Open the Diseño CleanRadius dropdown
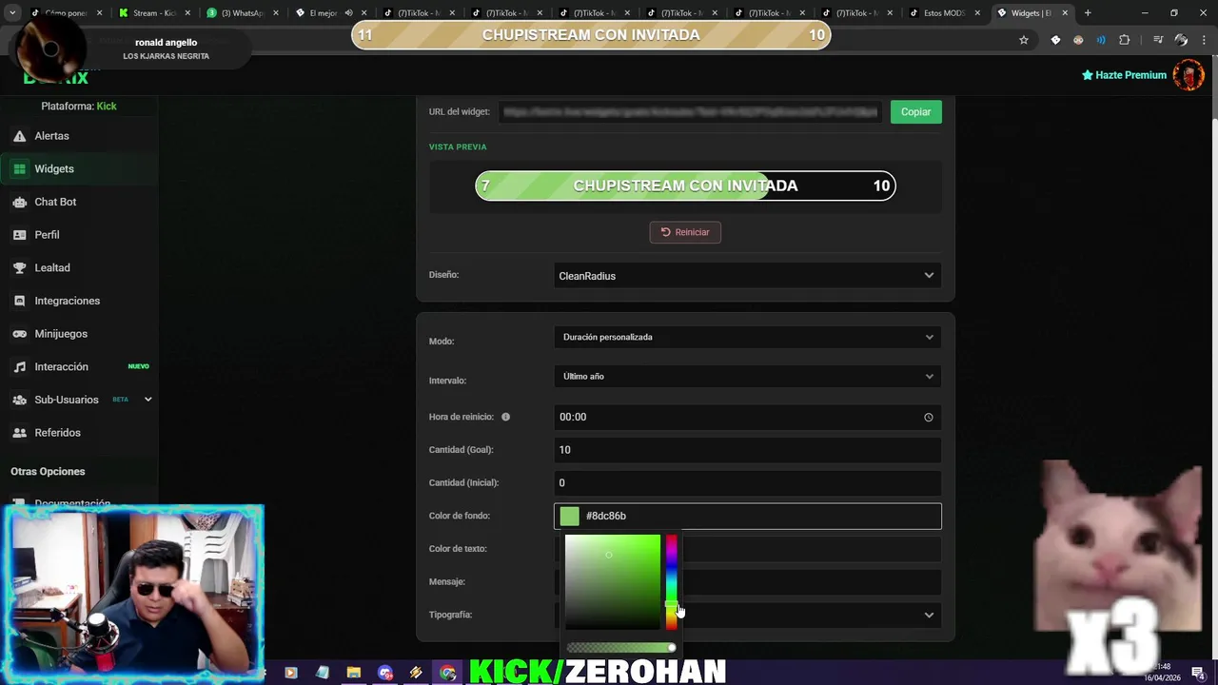The width and height of the screenshot is (1218, 685). coord(748,276)
